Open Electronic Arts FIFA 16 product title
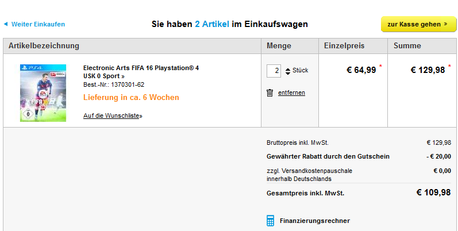Screen dimensions: 458x231 pyautogui.click(x=141, y=72)
